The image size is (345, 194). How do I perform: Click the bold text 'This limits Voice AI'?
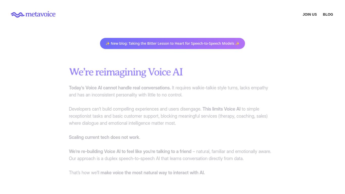click(x=221, y=109)
